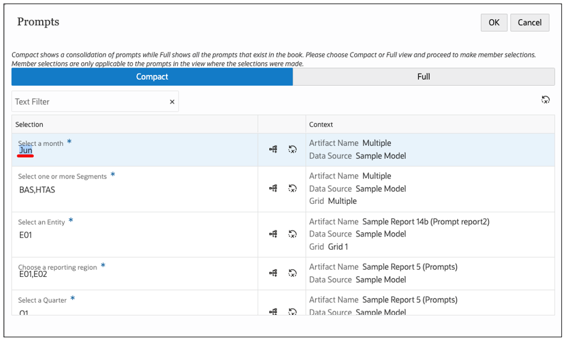
Task: Reset the Select an Entity prompt
Action: [x=293, y=234]
